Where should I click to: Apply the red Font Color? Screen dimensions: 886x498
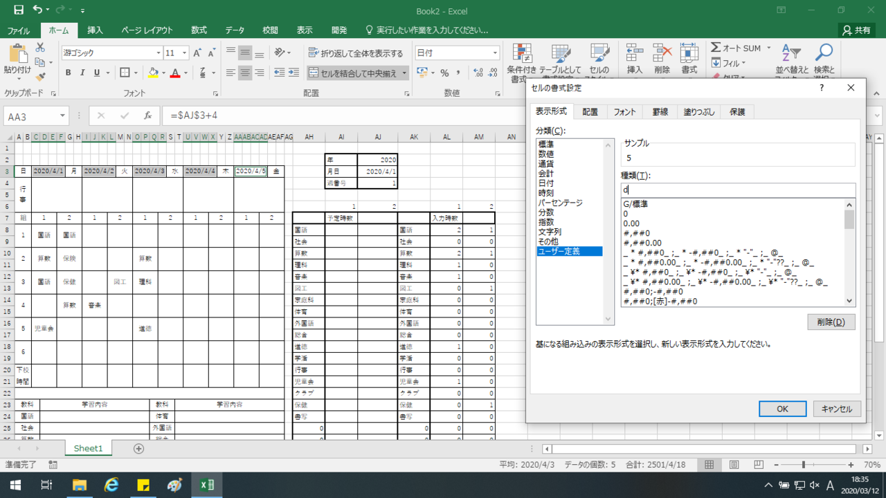pyautogui.click(x=175, y=73)
